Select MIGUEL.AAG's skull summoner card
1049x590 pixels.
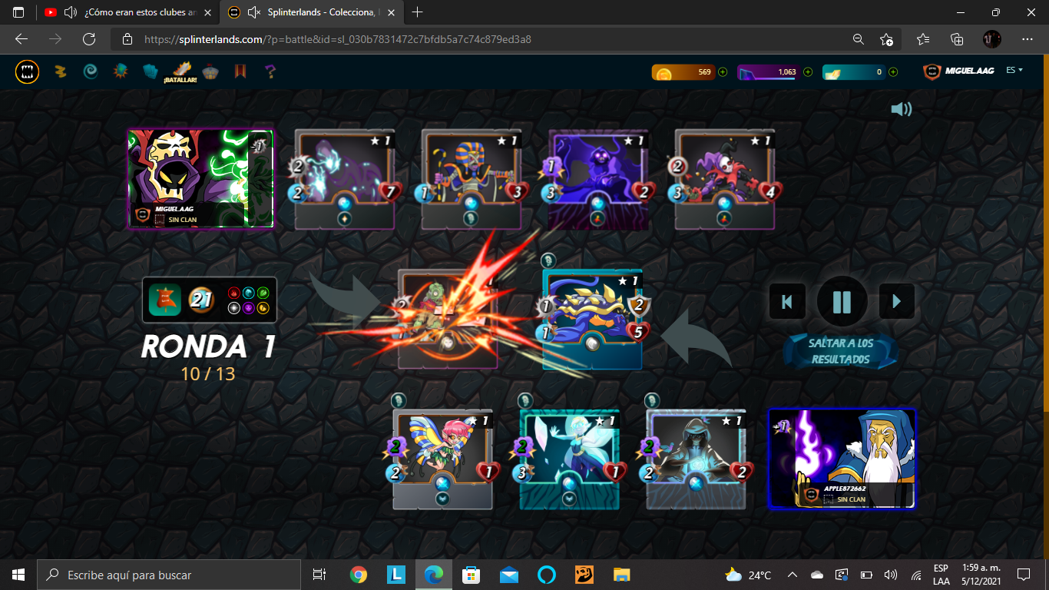(x=200, y=179)
